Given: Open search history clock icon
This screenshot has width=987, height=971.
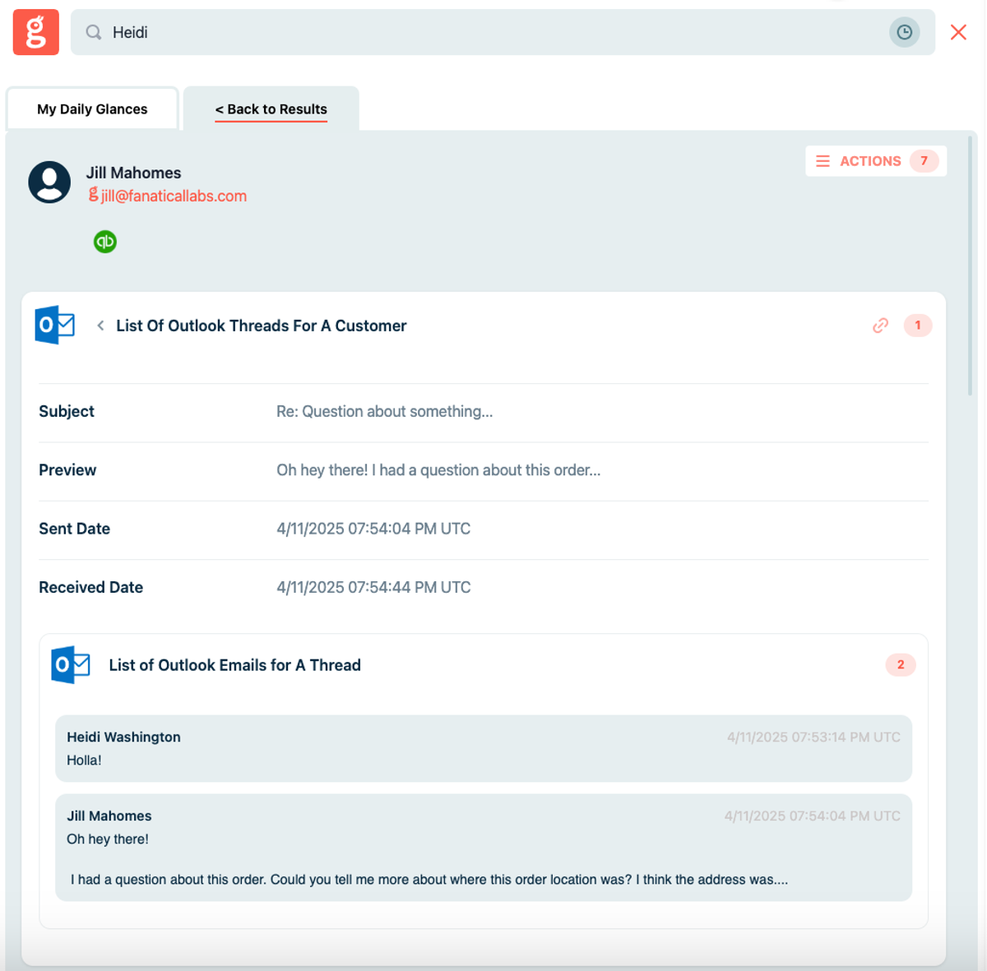Looking at the screenshot, I should (904, 32).
